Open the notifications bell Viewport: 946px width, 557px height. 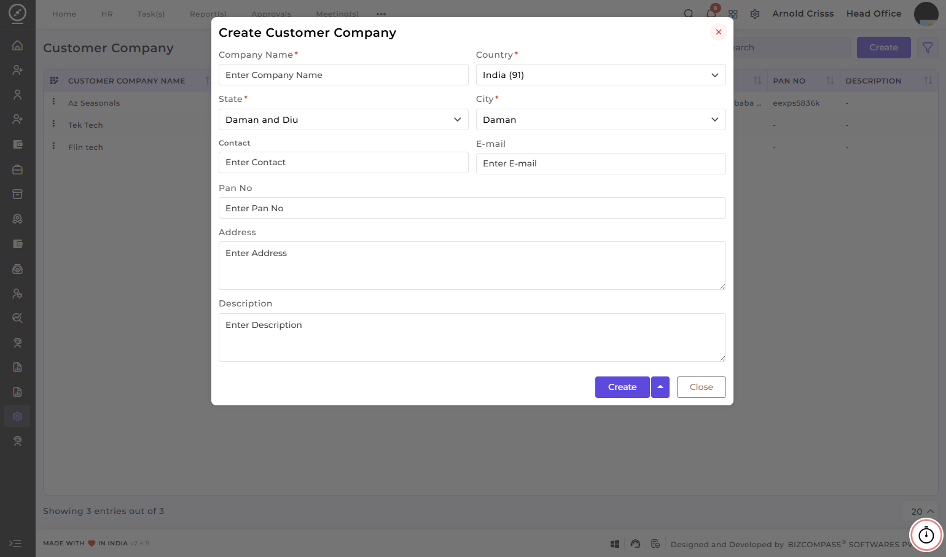711,14
